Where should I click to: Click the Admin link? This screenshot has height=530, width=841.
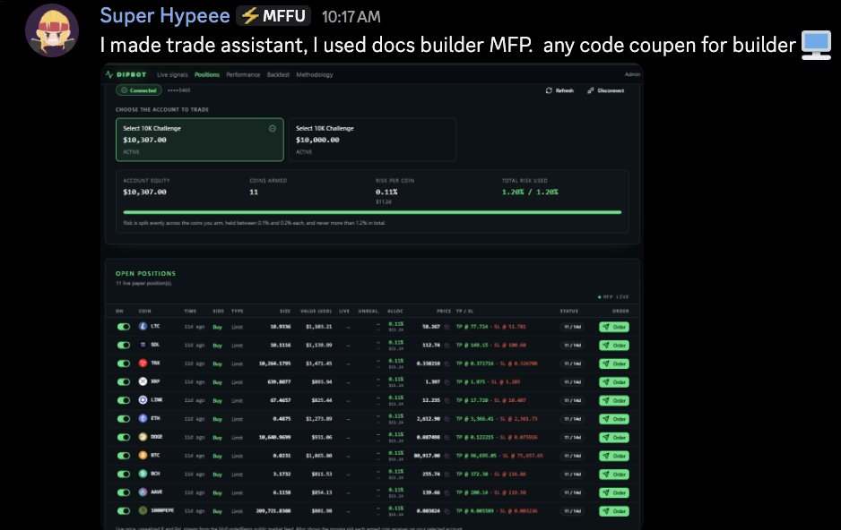click(x=632, y=74)
